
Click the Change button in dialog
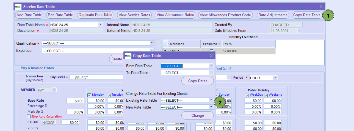click(x=197, y=115)
